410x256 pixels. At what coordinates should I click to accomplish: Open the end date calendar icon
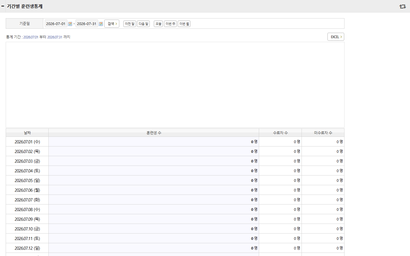point(101,24)
